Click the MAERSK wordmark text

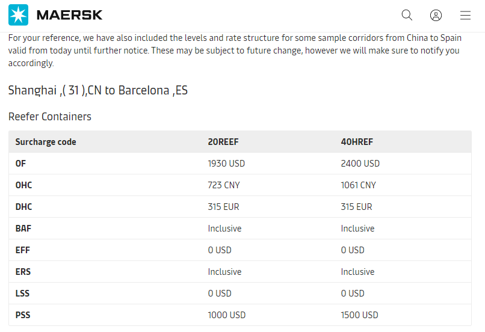(70, 15)
